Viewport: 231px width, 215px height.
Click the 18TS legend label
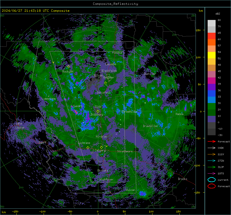[x=221, y=173]
